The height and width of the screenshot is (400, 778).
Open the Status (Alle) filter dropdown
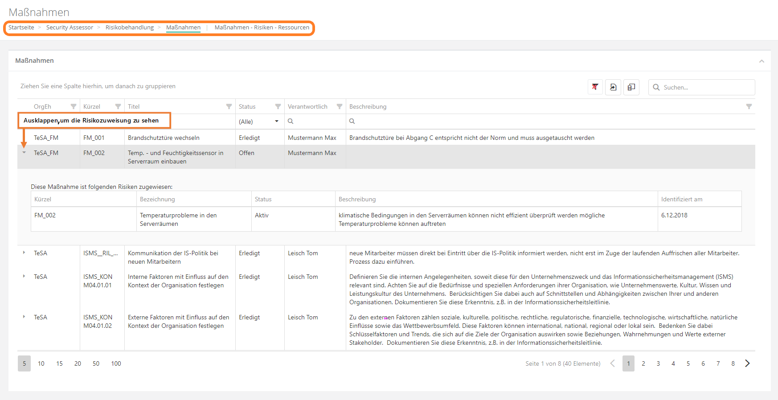click(276, 122)
